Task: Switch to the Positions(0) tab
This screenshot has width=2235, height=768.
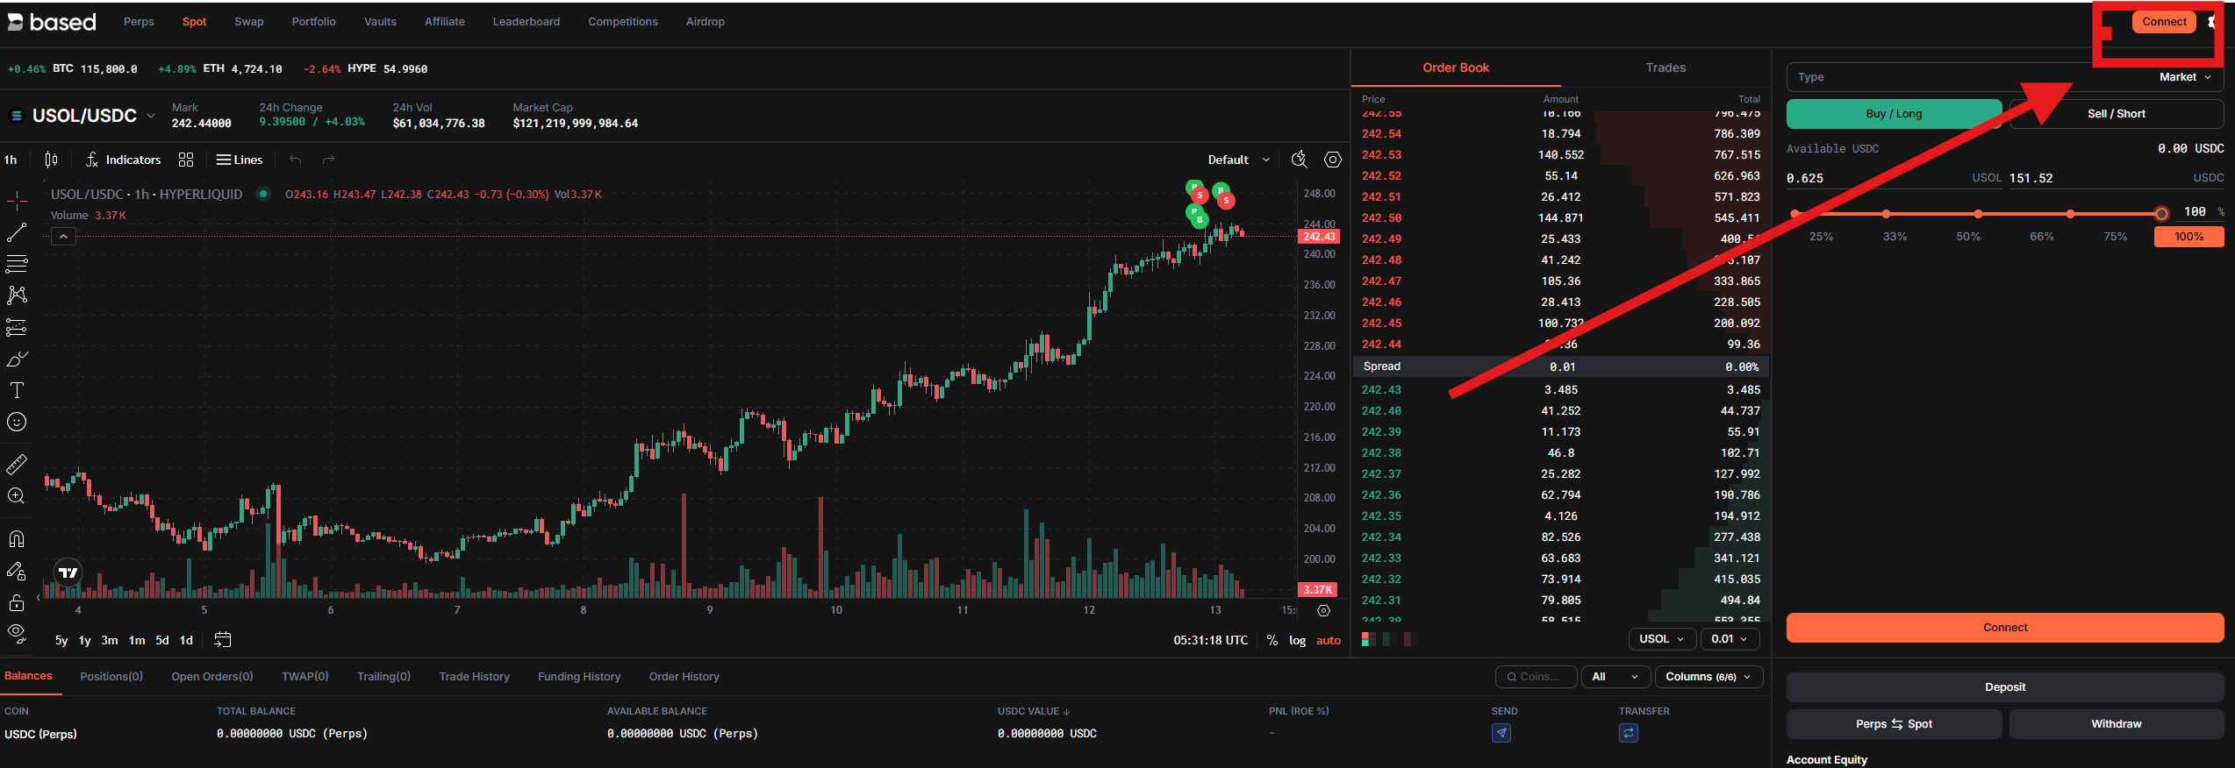Action: 111,677
